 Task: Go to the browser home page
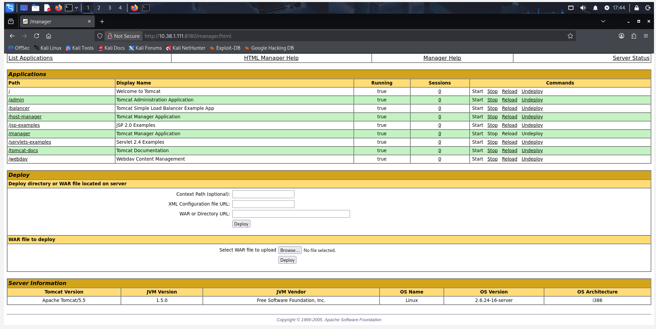click(48, 36)
